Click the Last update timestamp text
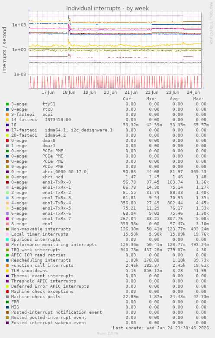Screen dimensions: 215x338 161,328
